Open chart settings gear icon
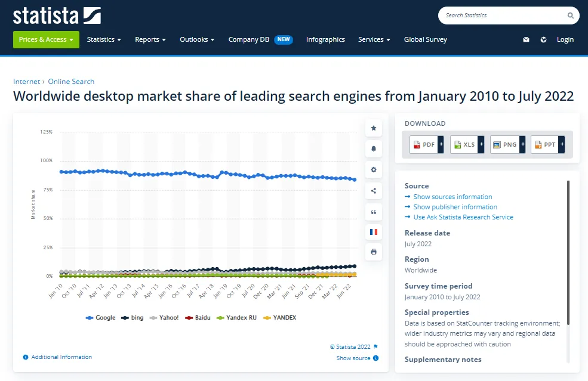This screenshot has width=588, height=381. pyautogui.click(x=374, y=170)
